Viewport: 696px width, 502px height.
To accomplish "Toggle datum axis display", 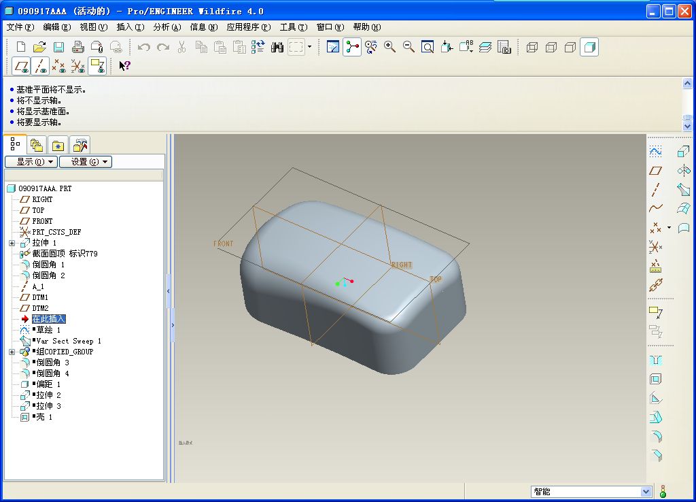I will pyautogui.click(x=40, y=66).
